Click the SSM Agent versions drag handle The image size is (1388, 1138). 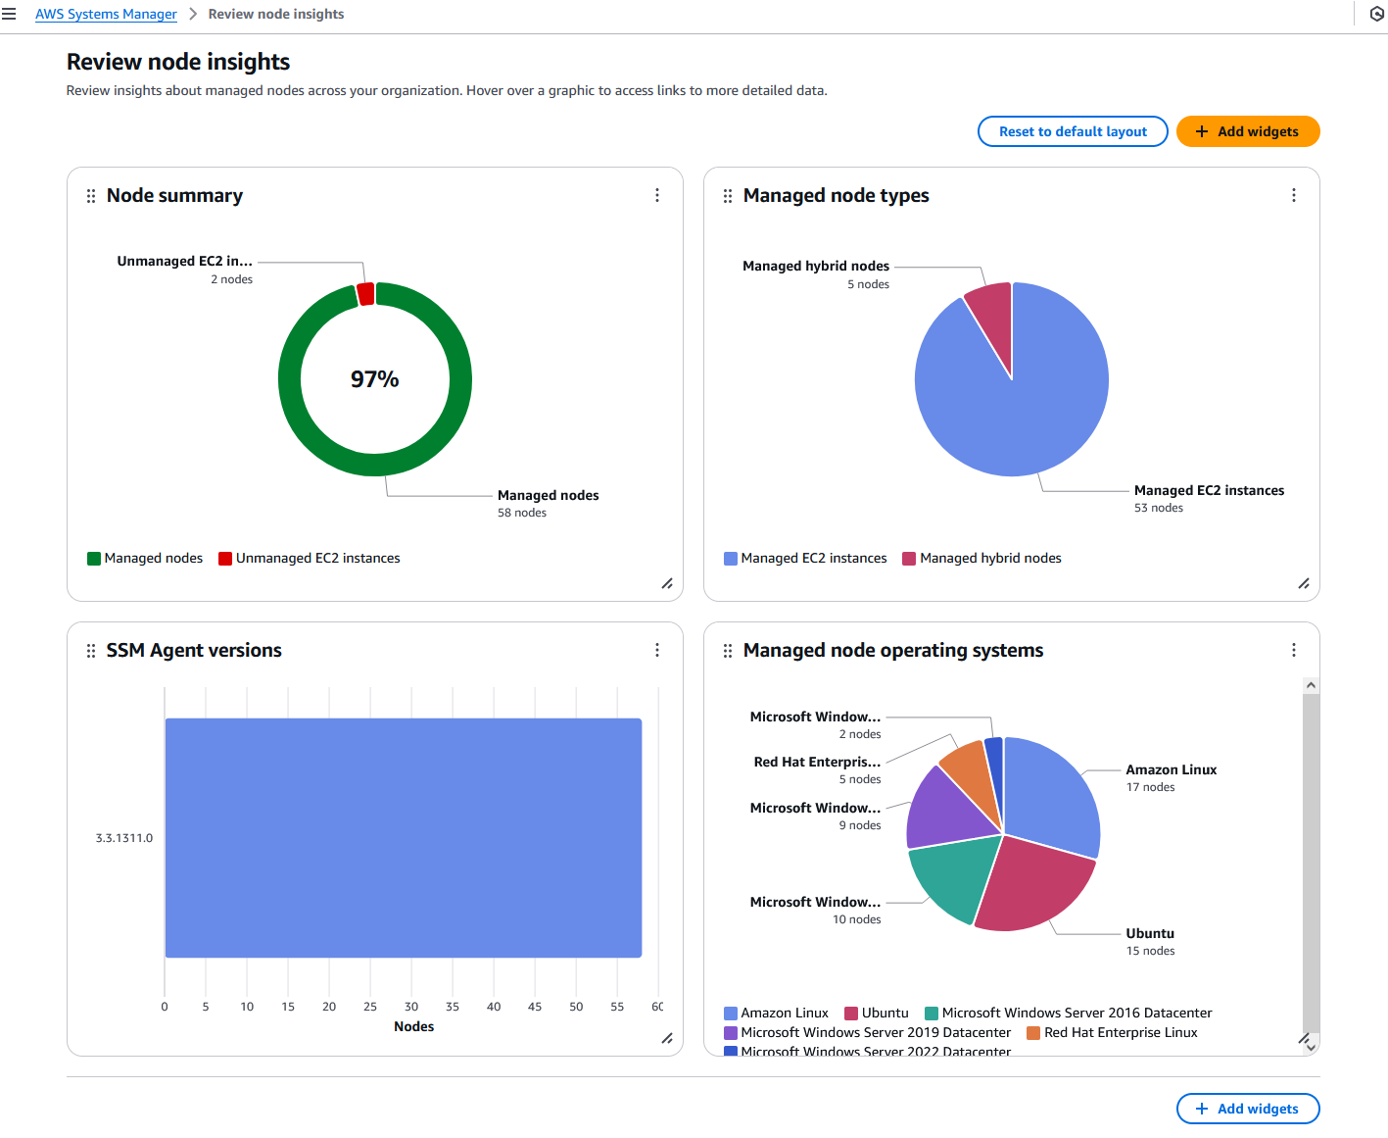click(x=91, y=651)
